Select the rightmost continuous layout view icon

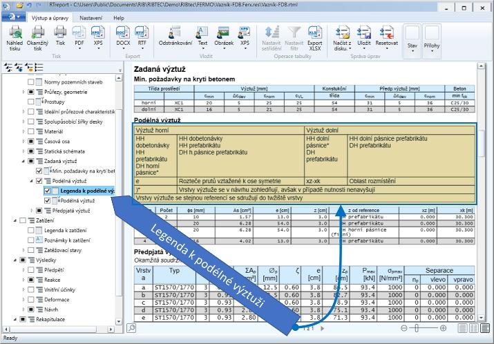pos(485,328)
